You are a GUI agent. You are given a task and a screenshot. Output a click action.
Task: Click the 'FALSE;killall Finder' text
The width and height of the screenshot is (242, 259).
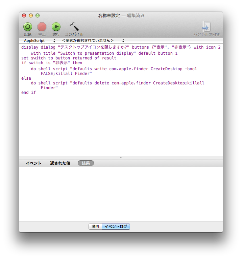pos(66,74)
